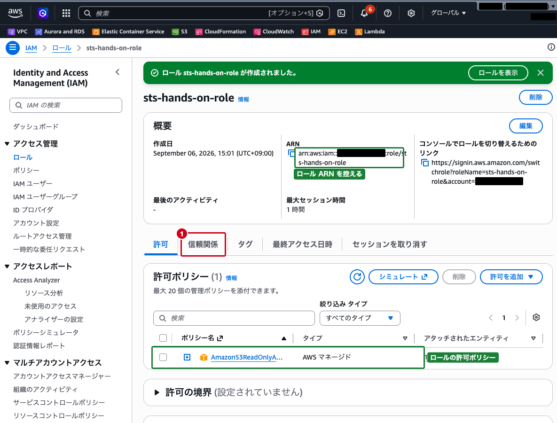Sort by タイプ column arrow
This screenshot has height=423, width=557.
(x=405, y=338)
